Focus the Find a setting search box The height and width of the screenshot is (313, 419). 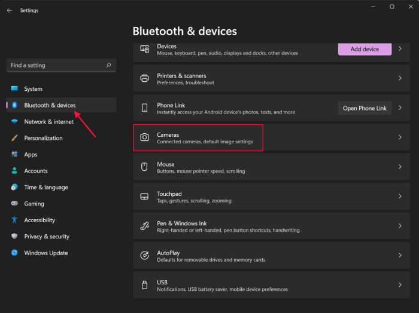(x=61, y=65)
